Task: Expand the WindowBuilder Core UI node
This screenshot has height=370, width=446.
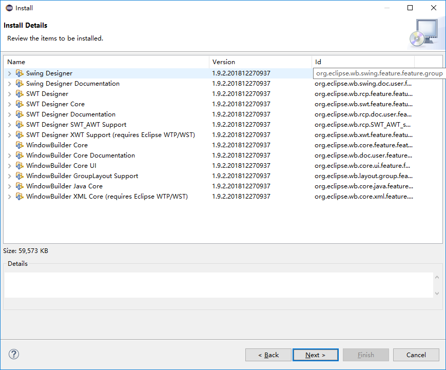Action: tap(9, 166)
